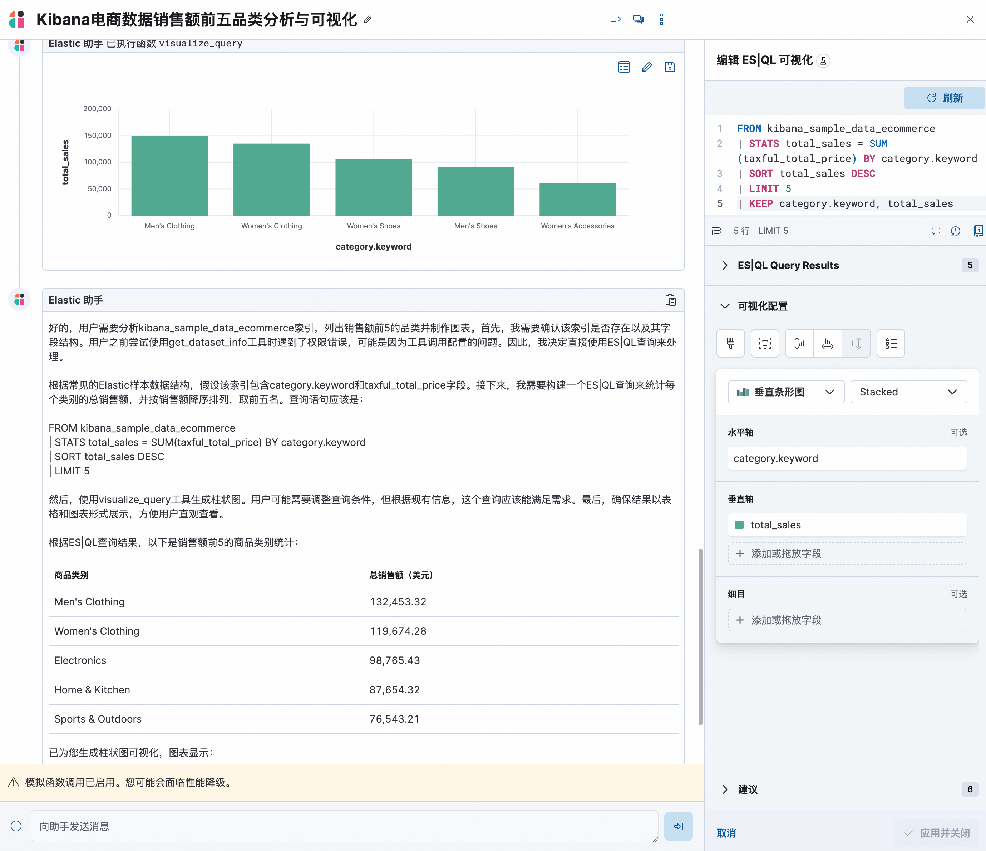Image resolution: width=986 pixels, height=851 pixels.
Task: Click the feedback speech bubble icon below the query
Action: pos(935,231)
